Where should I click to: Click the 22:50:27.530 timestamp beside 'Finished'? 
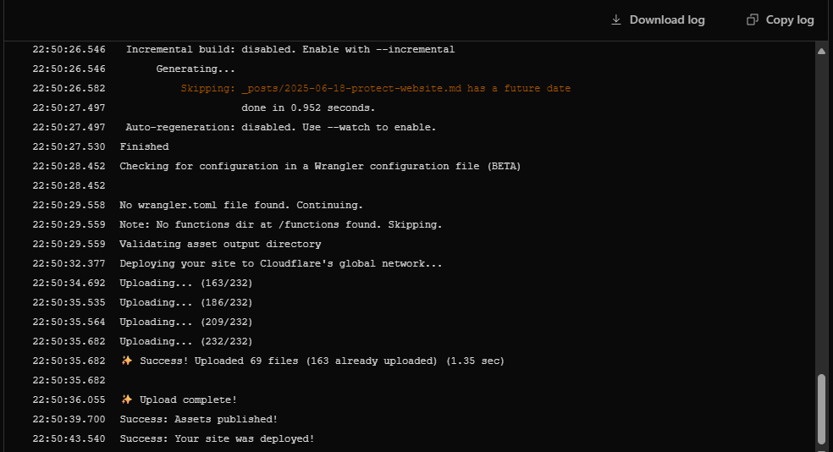[69, 146]
